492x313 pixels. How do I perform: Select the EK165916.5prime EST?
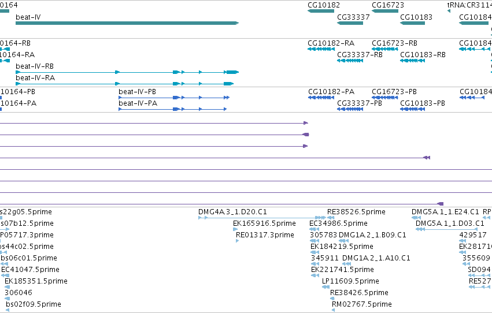tap(235, 229)
